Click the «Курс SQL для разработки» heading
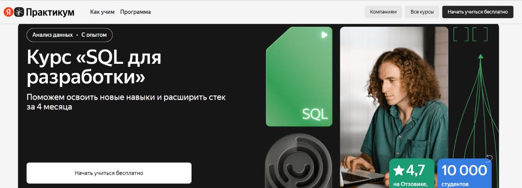The image size is (522, 188). point(94,67)
